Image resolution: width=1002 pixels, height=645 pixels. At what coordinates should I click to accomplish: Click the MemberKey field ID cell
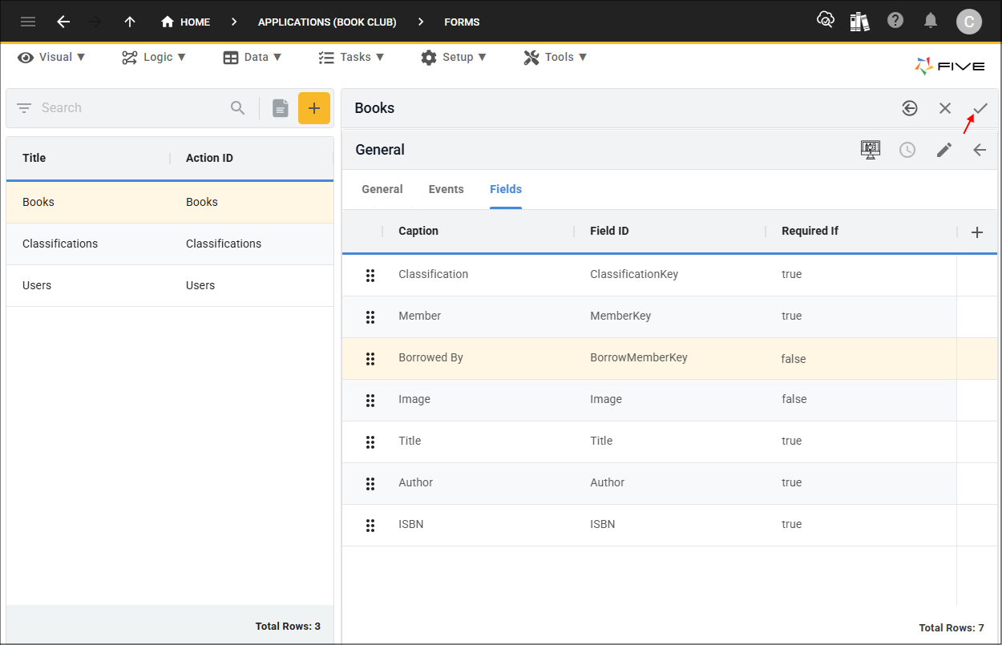pos(620,316)
